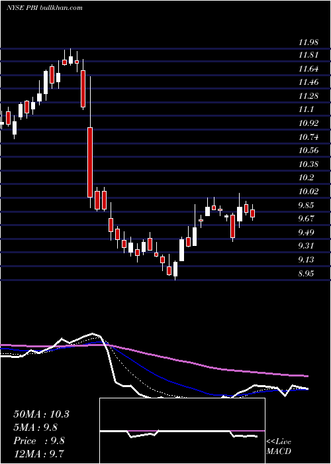The image size is (331, 464).
Task: Click the 5MA : 9.8 readout
Action: coord(36,428)
